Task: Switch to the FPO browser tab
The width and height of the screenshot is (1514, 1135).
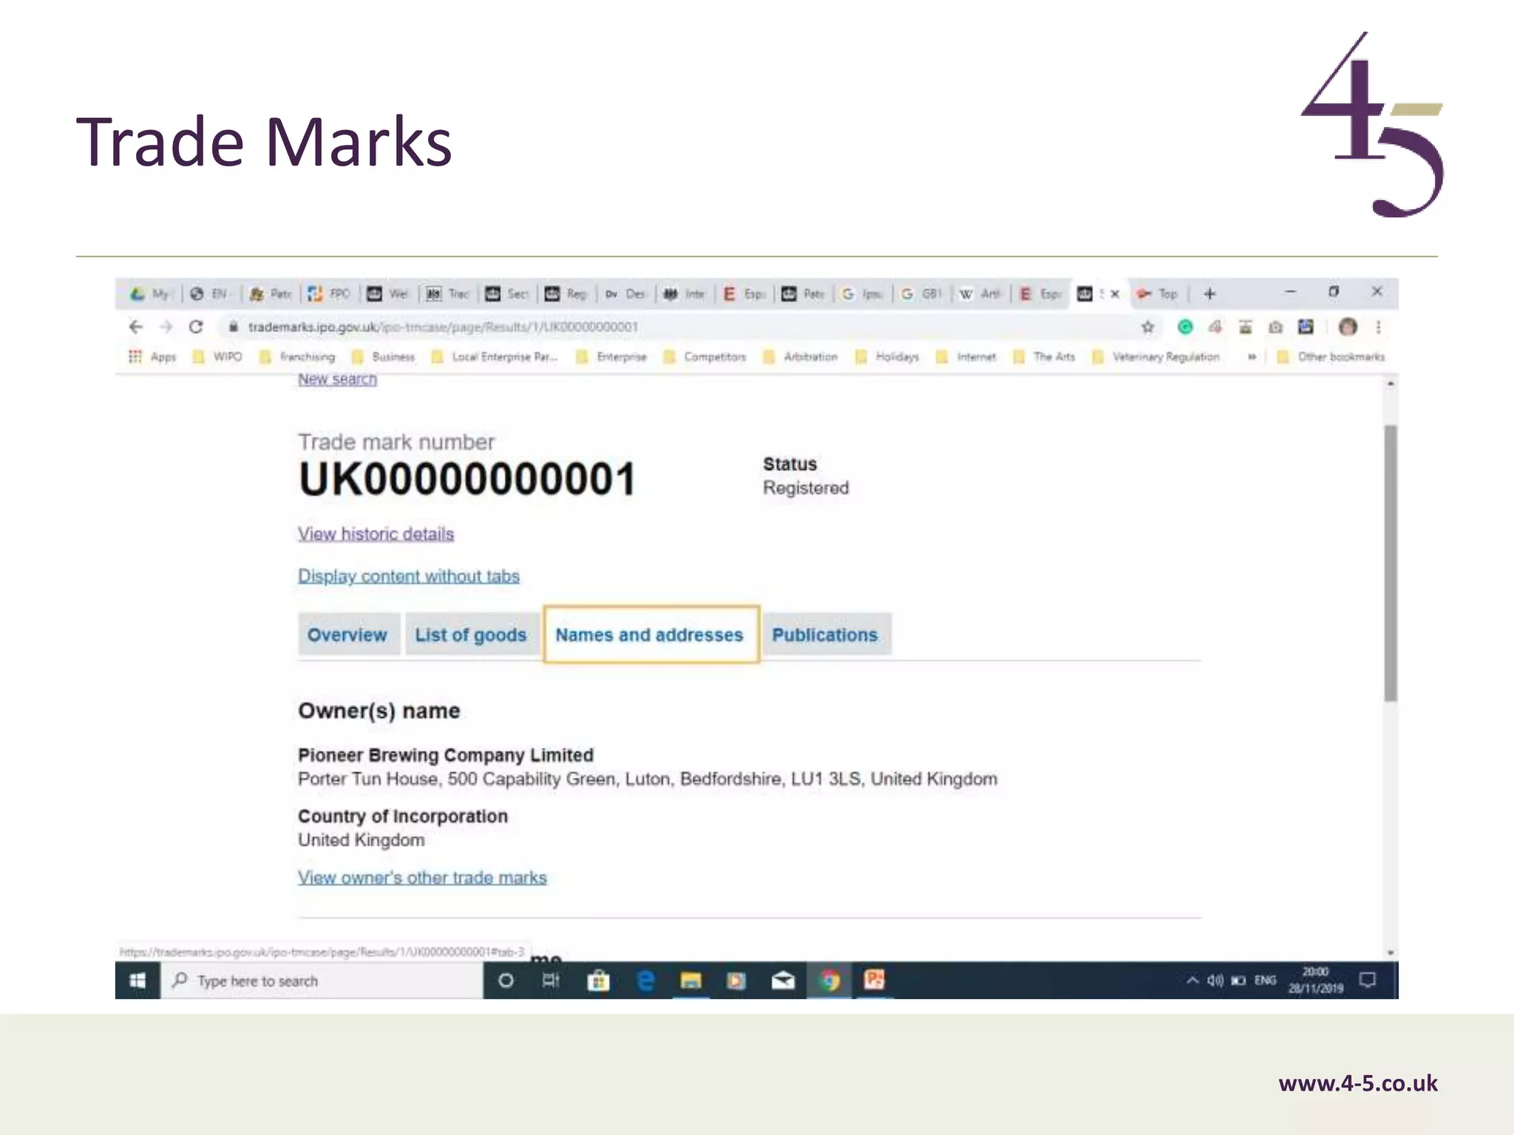Action: (x=329, y=294)
